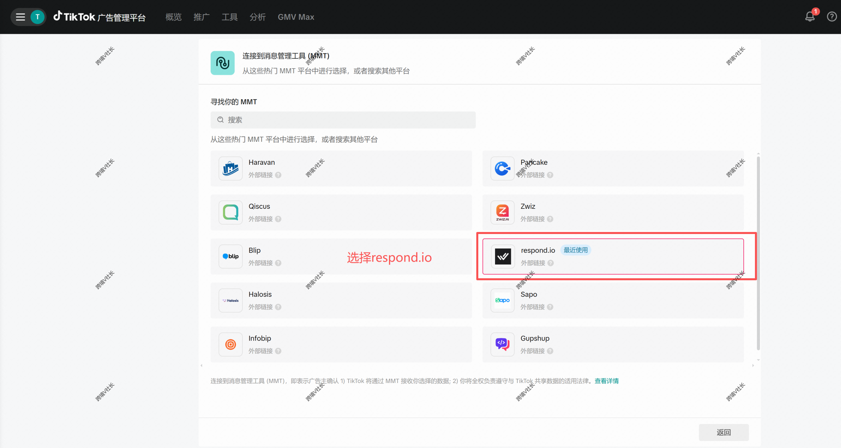Click the search magnifier icon
The height and width of the screenshot is (448, 841).
click(220, 120)
